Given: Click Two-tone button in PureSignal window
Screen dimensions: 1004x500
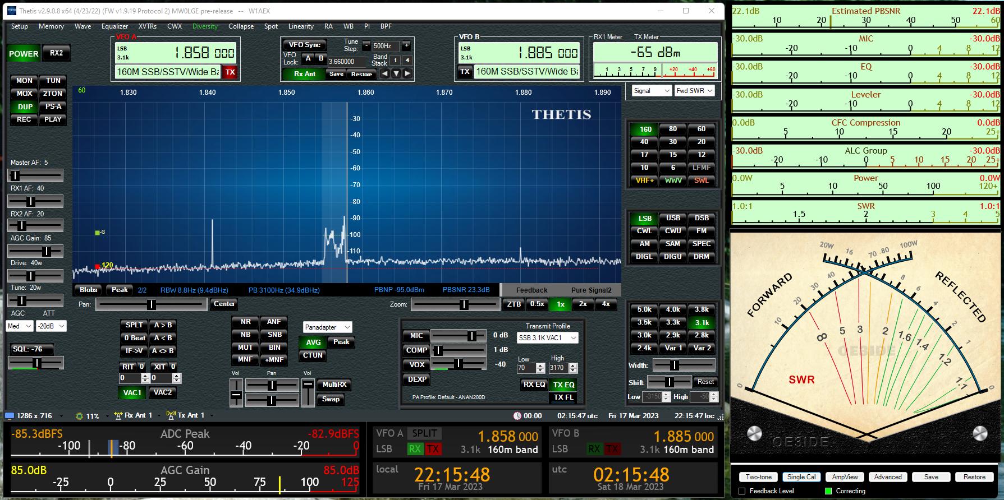Looking at the screenshot, I should click(x=759, y=477).
